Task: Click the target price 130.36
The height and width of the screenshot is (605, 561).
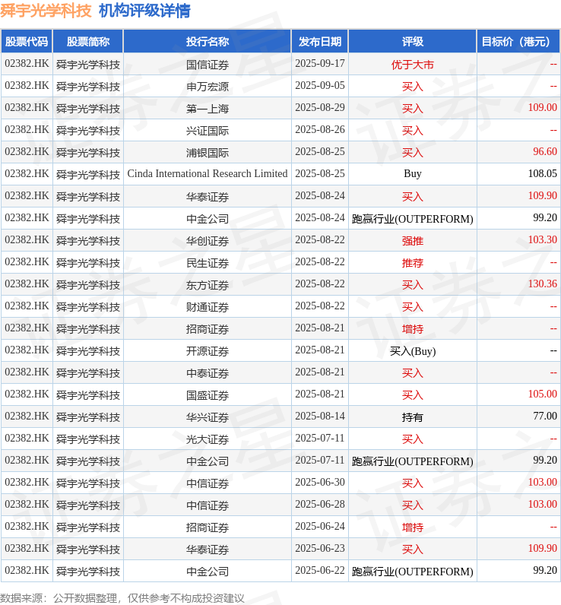Action: tap(543, 284)
